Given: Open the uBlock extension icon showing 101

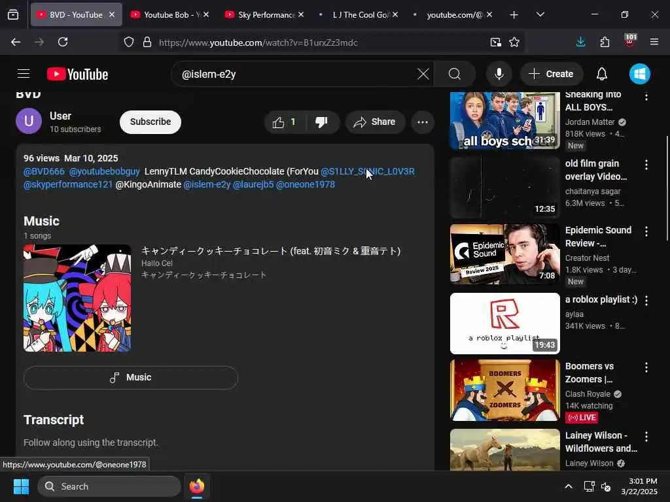Looking at the screenshot, I should (630, 41).
